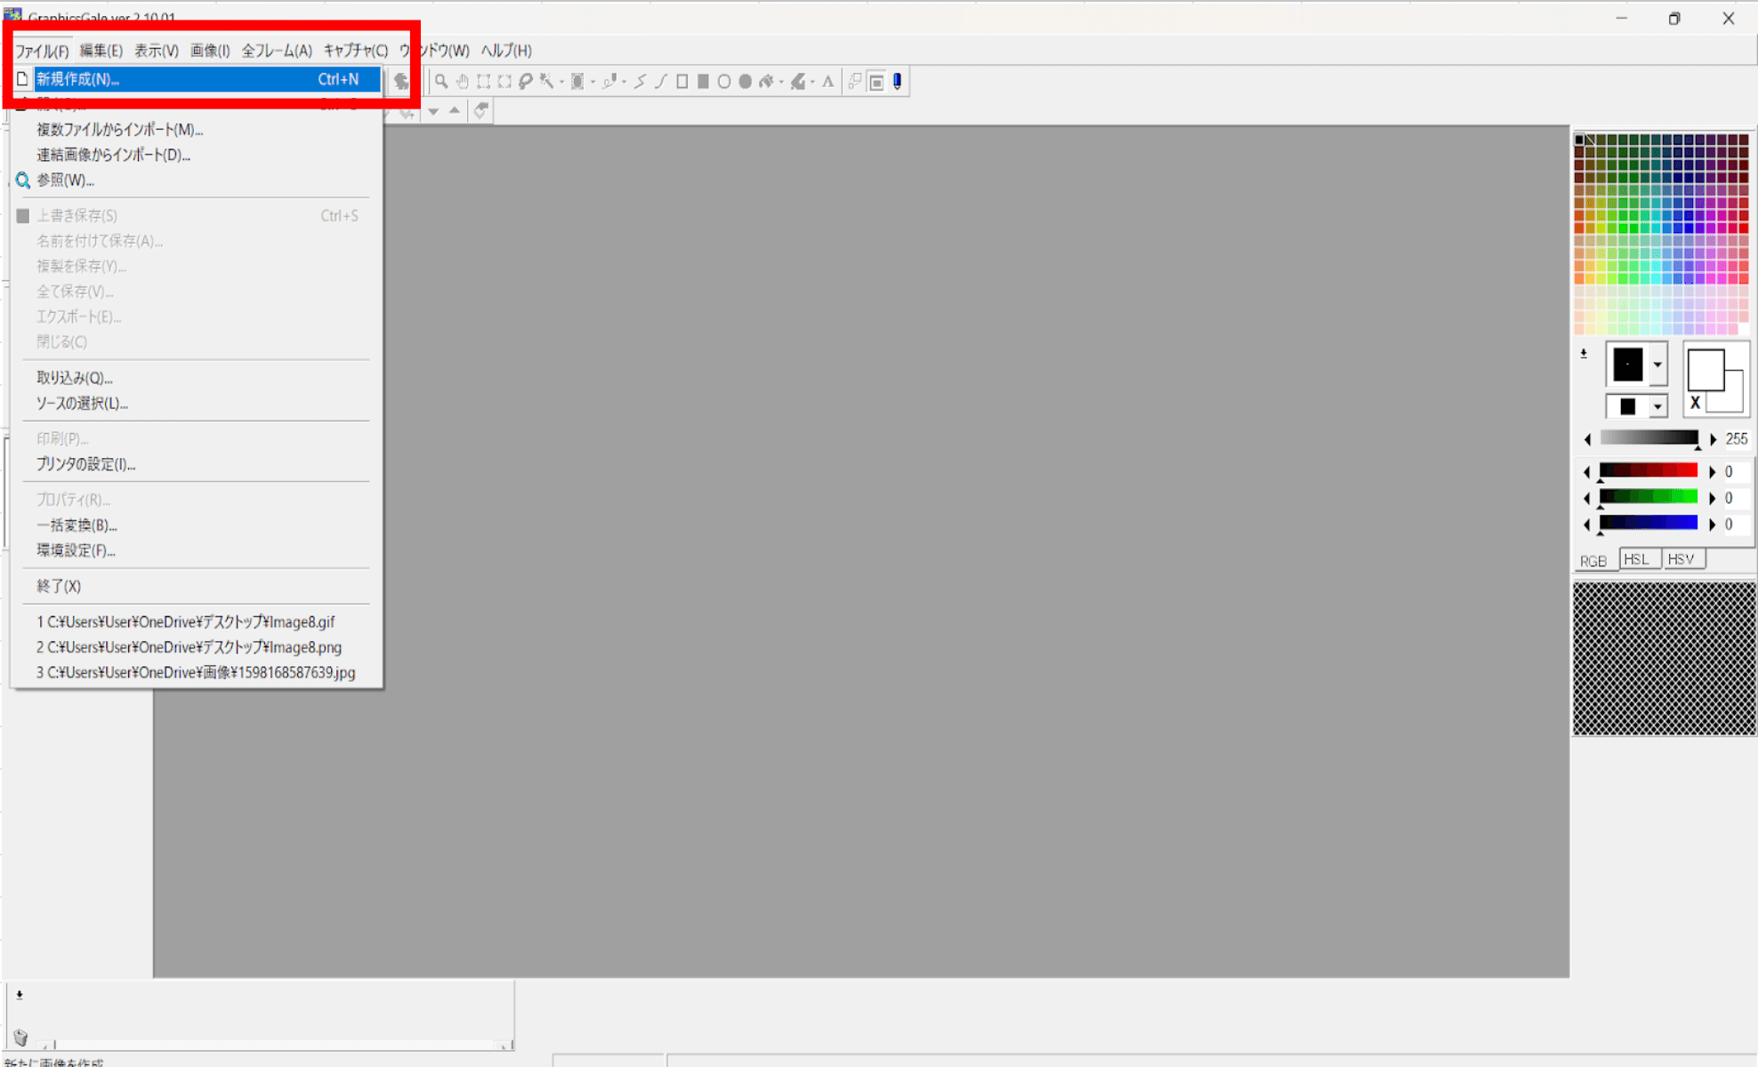Choose the Exit (終了) menu entry
Screen dimensions: 1758x1067
(59, 586)
